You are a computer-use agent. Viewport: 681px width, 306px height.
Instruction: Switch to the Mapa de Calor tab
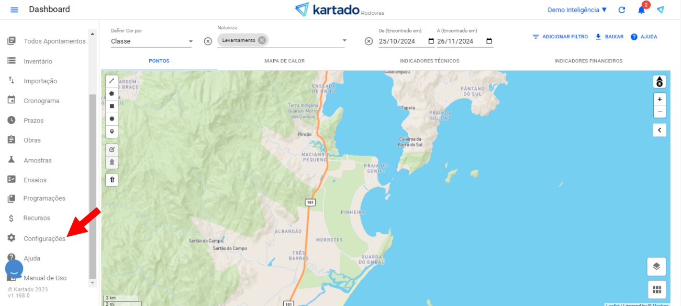(284, 61)
